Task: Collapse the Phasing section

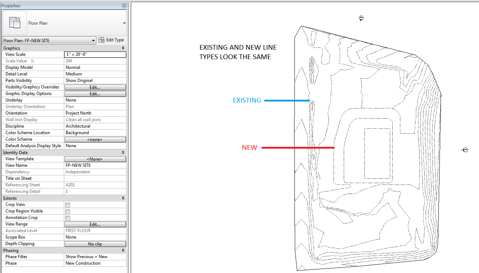Action: (123, 251)
